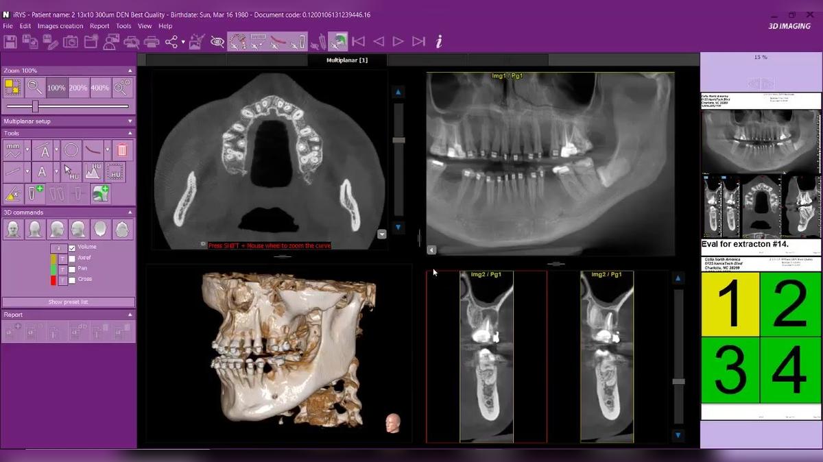Select the Multiplanar [1] tab
Image resolution: width=823 pixels, height=462 pixels.
347,60
